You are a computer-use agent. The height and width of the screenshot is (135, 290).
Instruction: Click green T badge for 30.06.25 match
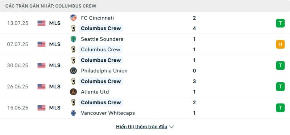(280, 65)
